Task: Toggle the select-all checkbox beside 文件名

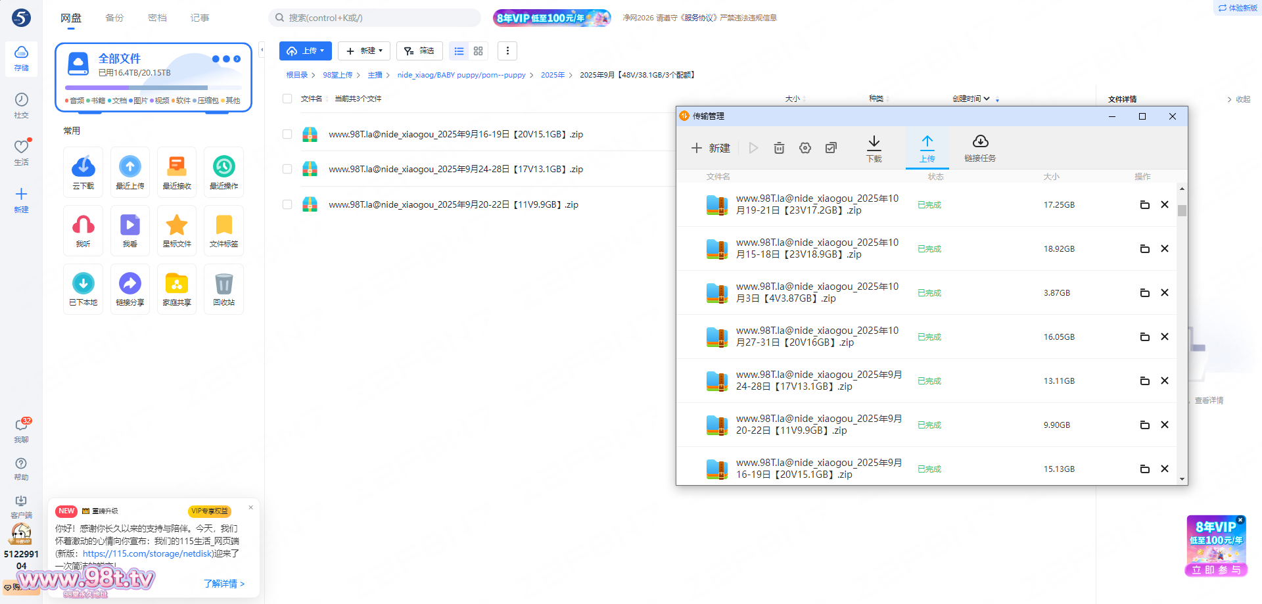Action: pos(287,99)
